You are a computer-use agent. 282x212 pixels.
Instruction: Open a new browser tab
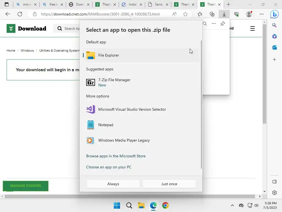pos(228,4)
